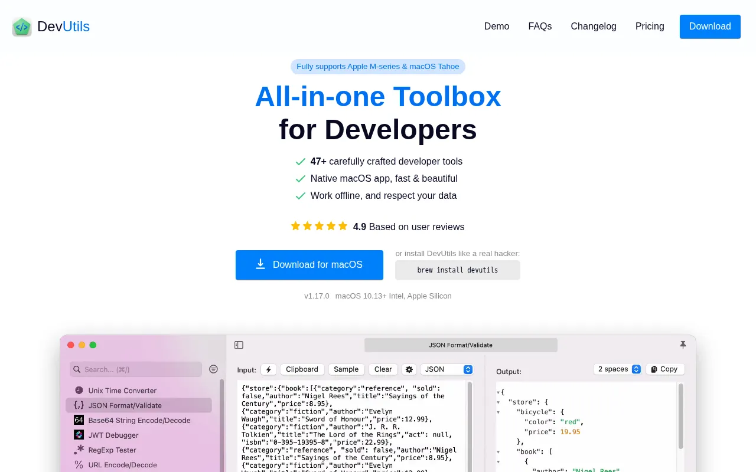
Task: Click the JSON Format/Validate braces icon
Action: [79, 405]
